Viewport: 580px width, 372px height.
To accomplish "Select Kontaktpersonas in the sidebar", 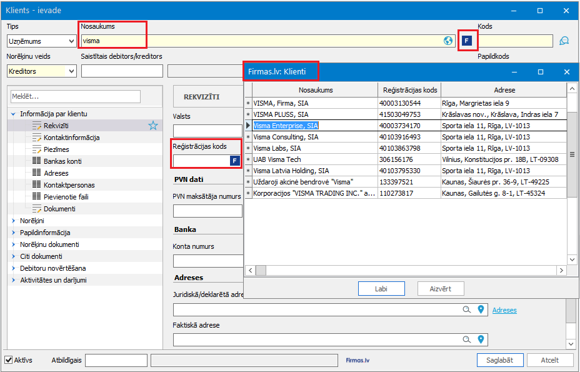I will coord(69,185).
